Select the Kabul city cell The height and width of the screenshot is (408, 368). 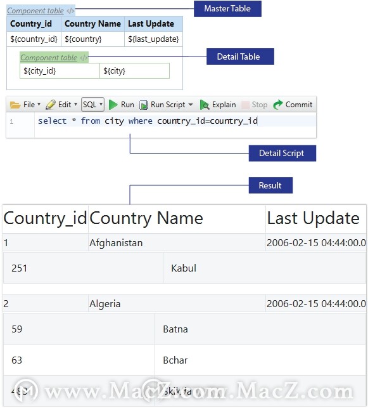tap(265, 268)
